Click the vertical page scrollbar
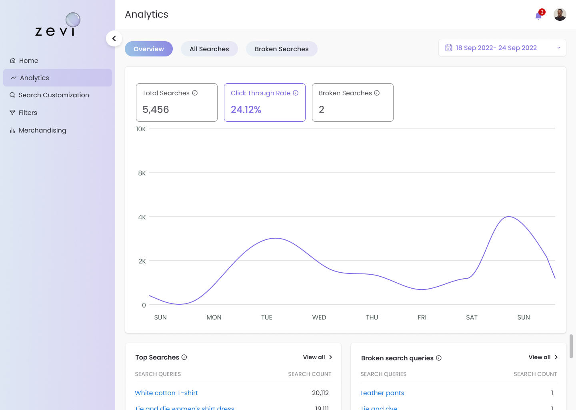The image size is (576, 410). click(x=571, y=346)
